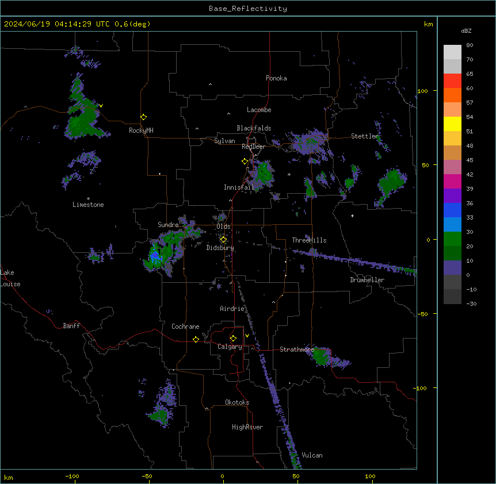This screenshot has width=496, height=484.
Task: Click the Blackfalds city label
Action: (254, 128)
